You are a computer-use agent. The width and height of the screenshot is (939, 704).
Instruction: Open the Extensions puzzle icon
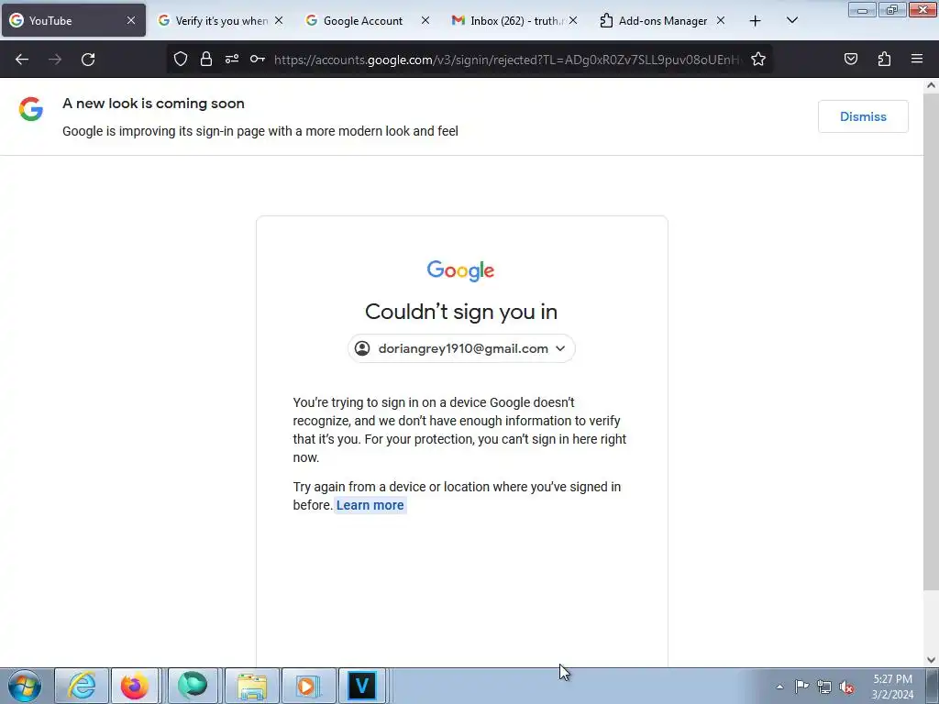pyautogui.click(x=884, y=59)
